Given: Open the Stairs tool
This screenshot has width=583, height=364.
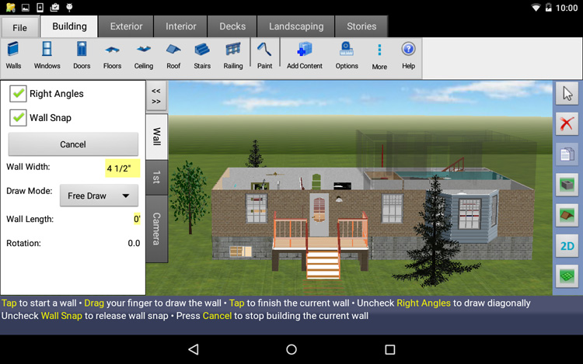Looking at the screenshot, I should (x=202, y=56).
